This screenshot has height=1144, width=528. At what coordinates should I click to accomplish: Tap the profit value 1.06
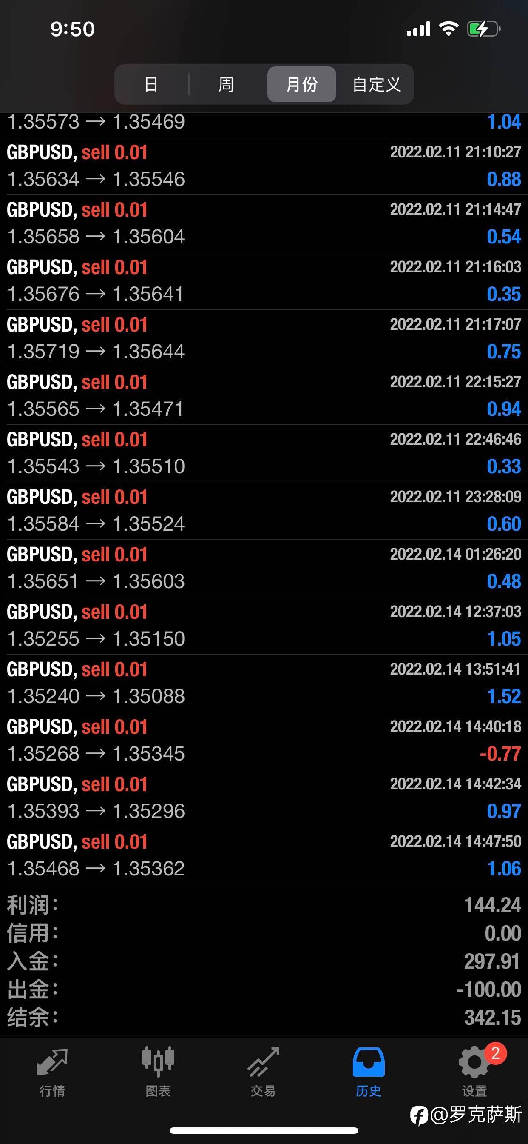504,869
